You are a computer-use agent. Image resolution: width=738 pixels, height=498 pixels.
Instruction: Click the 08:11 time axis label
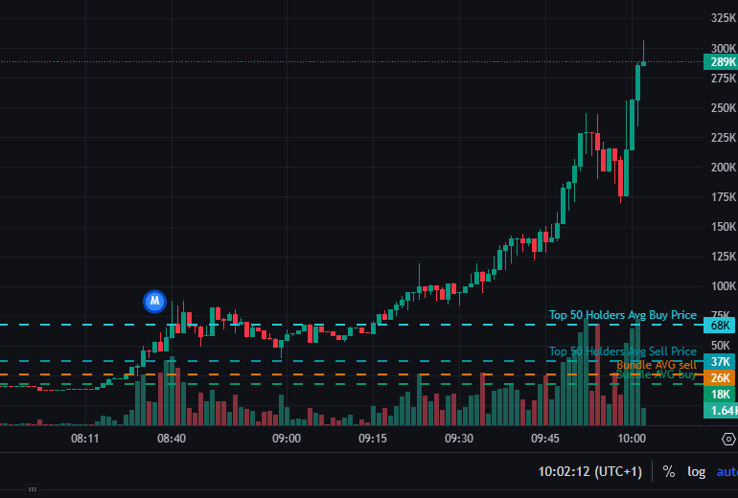(85, 439)
